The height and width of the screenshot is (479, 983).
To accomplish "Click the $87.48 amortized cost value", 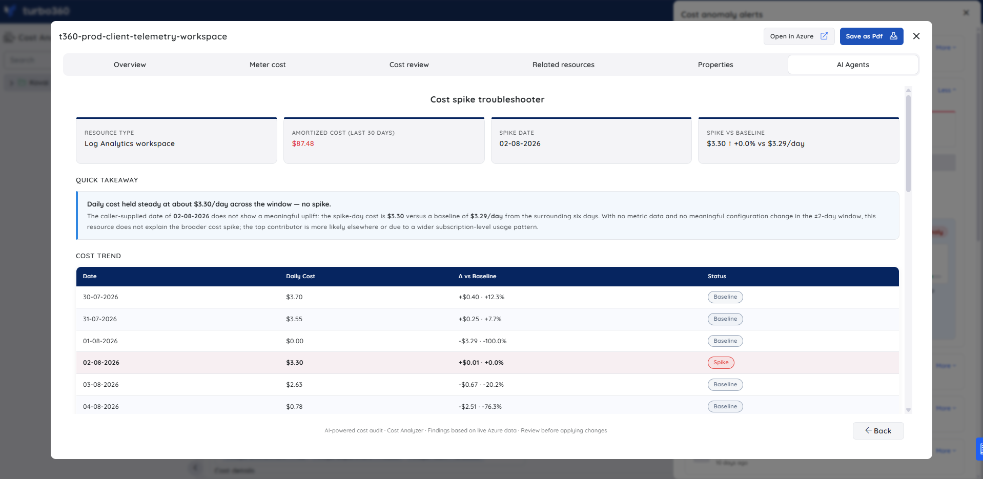I will coord(303,144).
